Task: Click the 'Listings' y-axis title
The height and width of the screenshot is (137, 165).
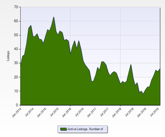Action: pyautogui.click(x=8, y=56)
